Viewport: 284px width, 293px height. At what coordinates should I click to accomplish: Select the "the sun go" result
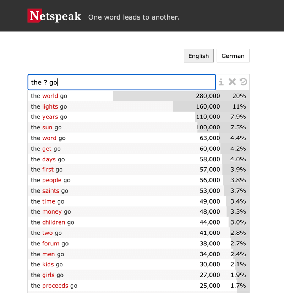(x=46, y=127)
